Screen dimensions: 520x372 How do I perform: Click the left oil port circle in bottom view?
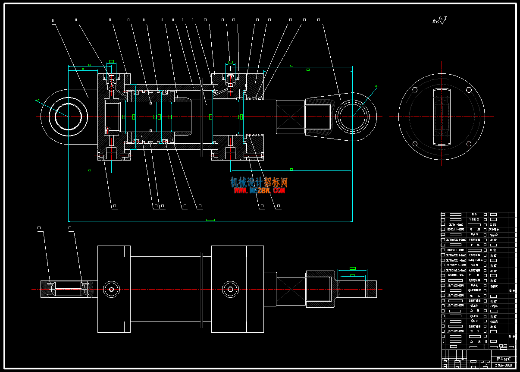[112, 289]
